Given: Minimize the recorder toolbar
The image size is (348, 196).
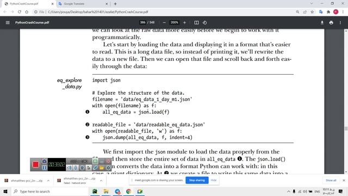Looking at the screenshot, I should (102, 161).
